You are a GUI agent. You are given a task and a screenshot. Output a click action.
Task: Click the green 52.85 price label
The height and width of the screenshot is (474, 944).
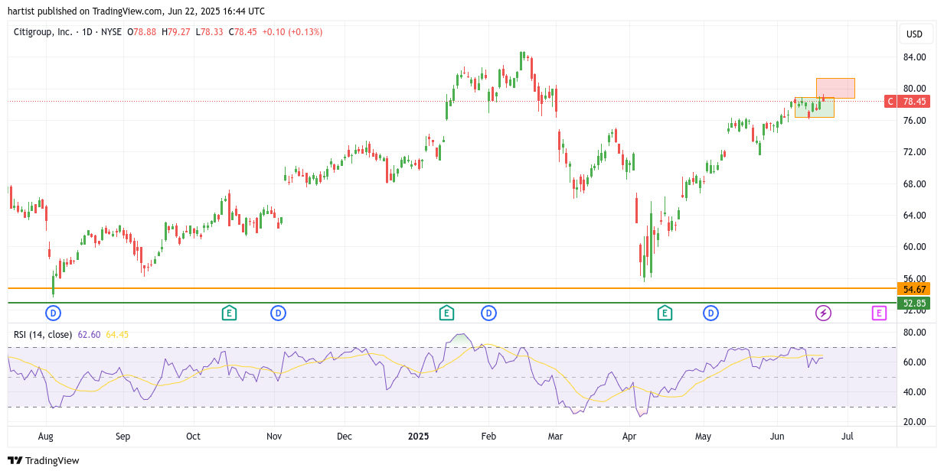coord(914,304)
